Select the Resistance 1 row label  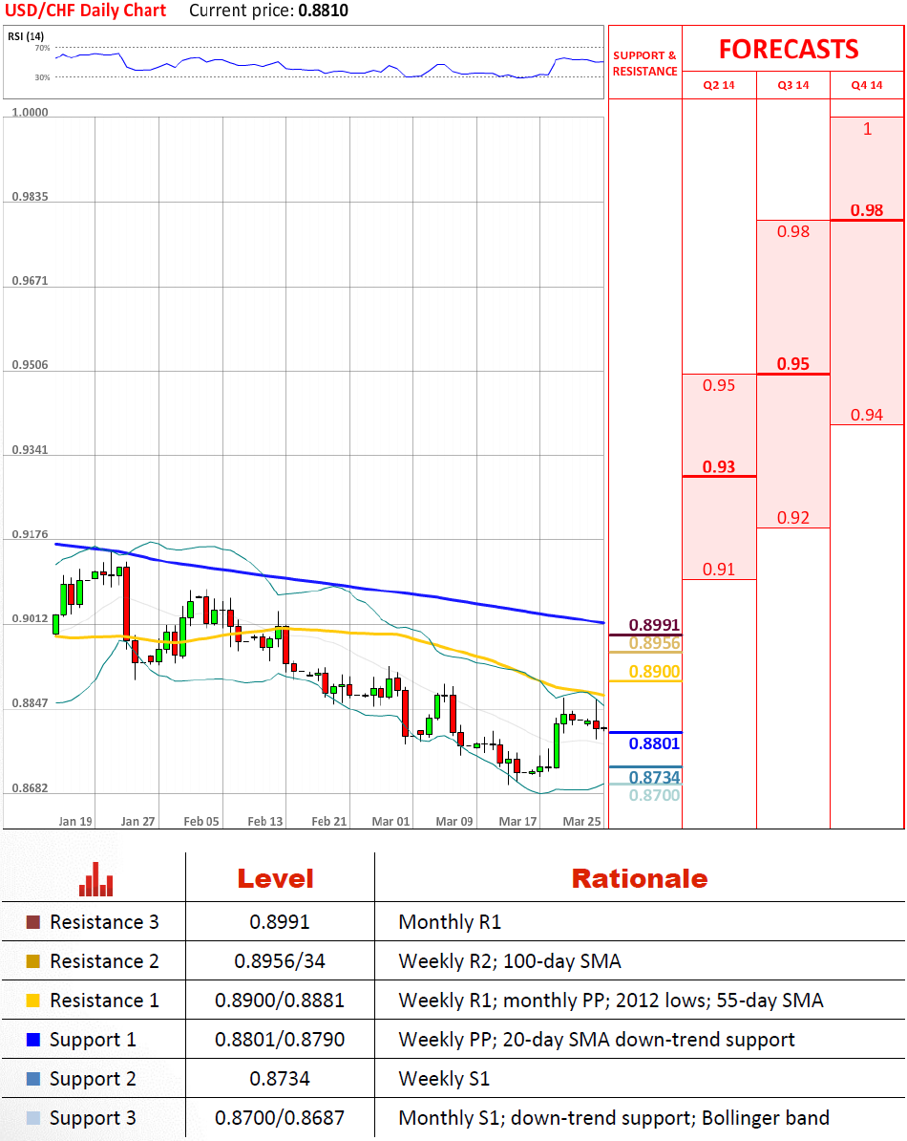pos(104,1001)
